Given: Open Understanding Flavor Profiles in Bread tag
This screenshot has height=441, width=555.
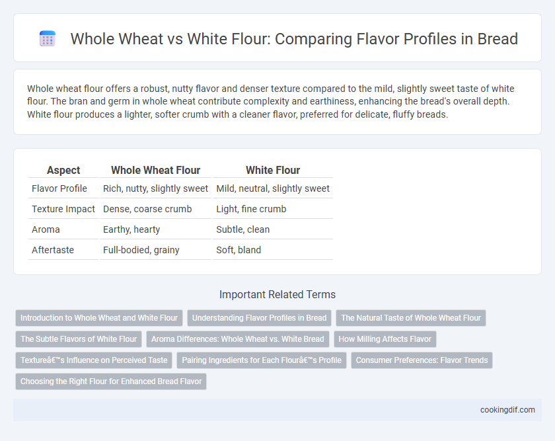Looking at the screenshot, I should (259, 318).
